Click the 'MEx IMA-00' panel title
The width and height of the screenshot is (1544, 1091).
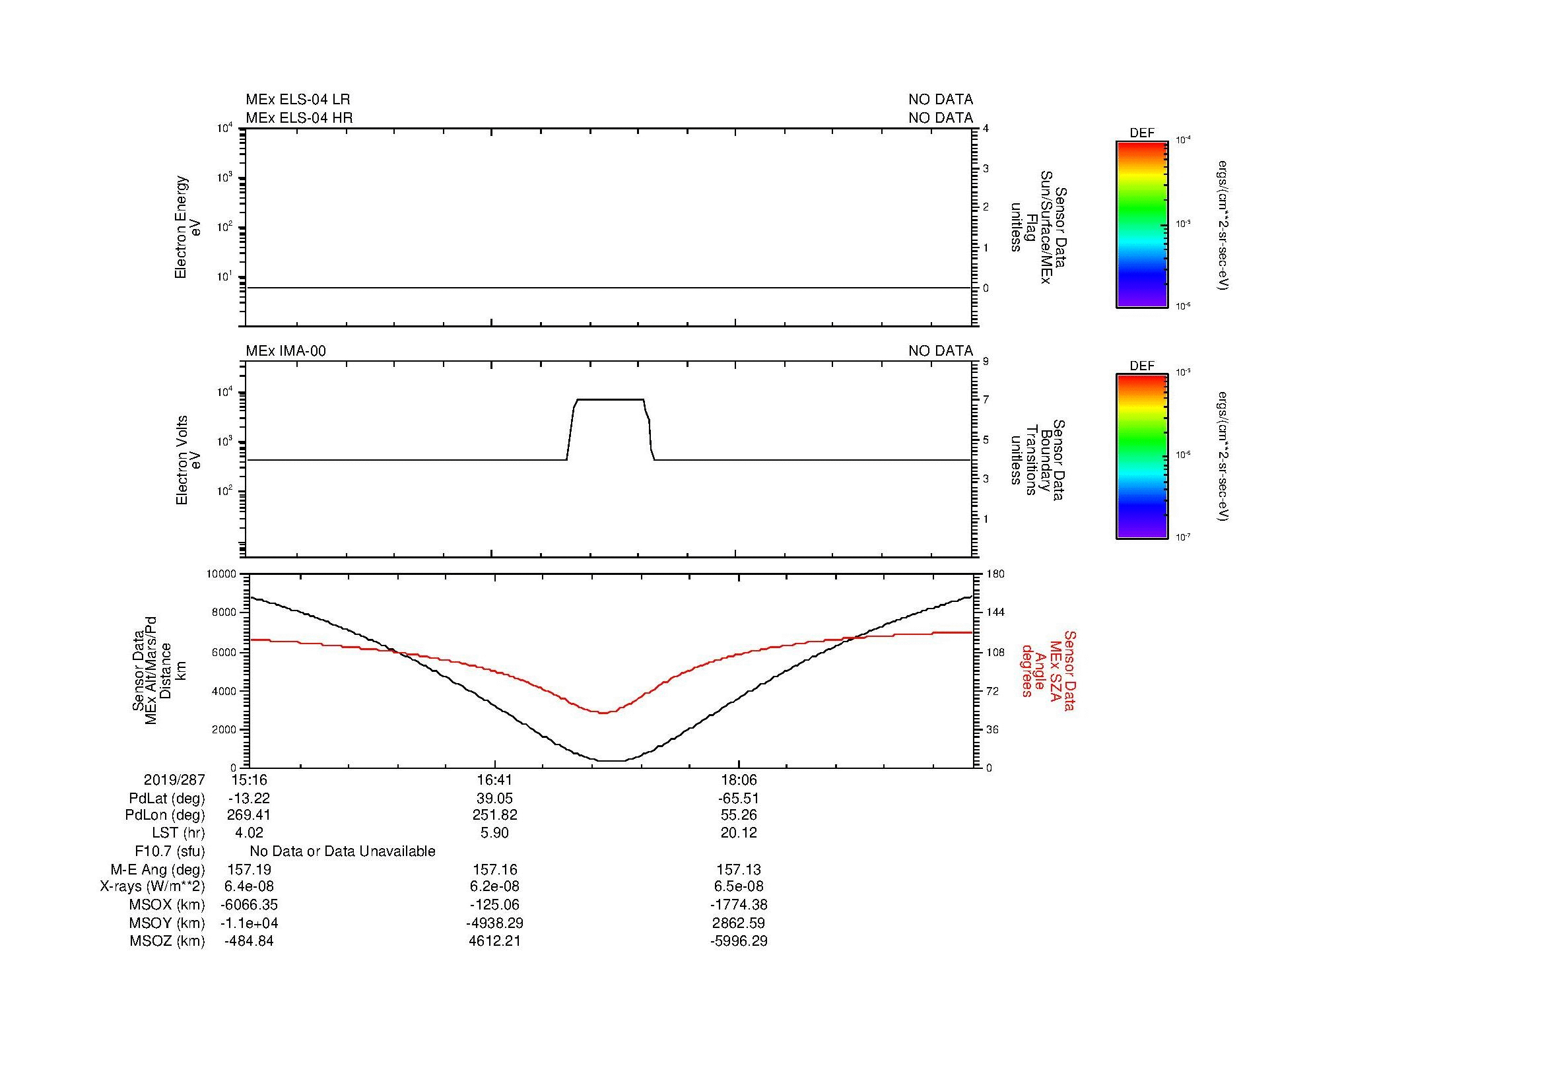click(x=285, y=351)
